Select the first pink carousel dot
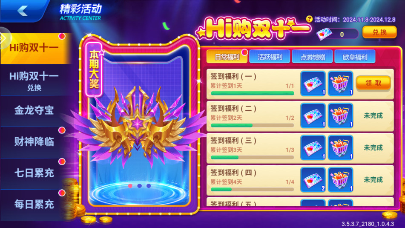The width and height of the screenshot is (405, 228). (x=130, y=186)
